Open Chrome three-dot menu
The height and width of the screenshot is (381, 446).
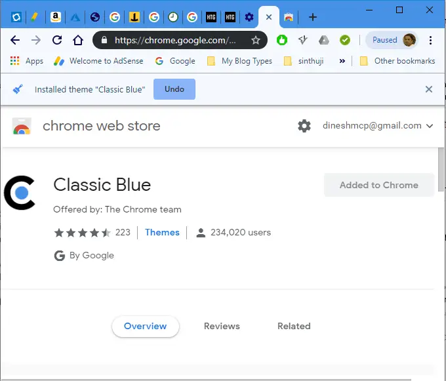coord(430,40)
